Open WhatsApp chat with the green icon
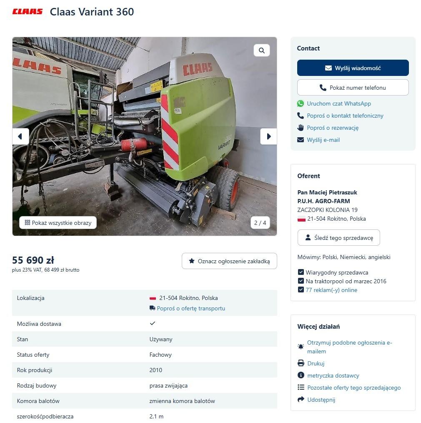This screenshot has width=421, height=423. [x=300, y=103]
